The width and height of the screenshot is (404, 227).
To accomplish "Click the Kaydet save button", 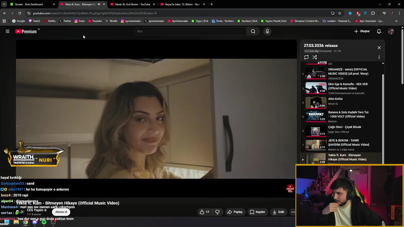I will point(258,212).
